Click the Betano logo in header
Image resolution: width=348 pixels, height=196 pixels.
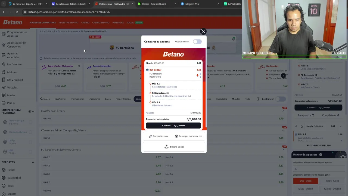pyautogui.click(x=13, y=23)
